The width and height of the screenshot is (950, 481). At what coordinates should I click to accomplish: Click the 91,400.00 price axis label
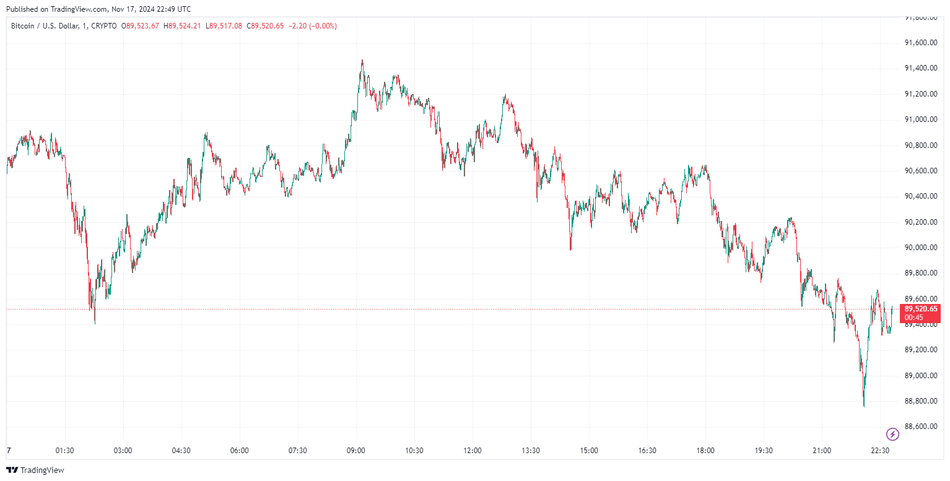tap(921, 68)
